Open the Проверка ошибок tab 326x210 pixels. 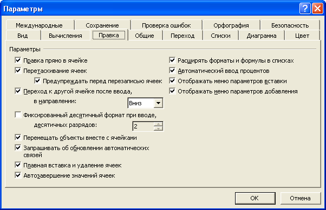[166, 25]
